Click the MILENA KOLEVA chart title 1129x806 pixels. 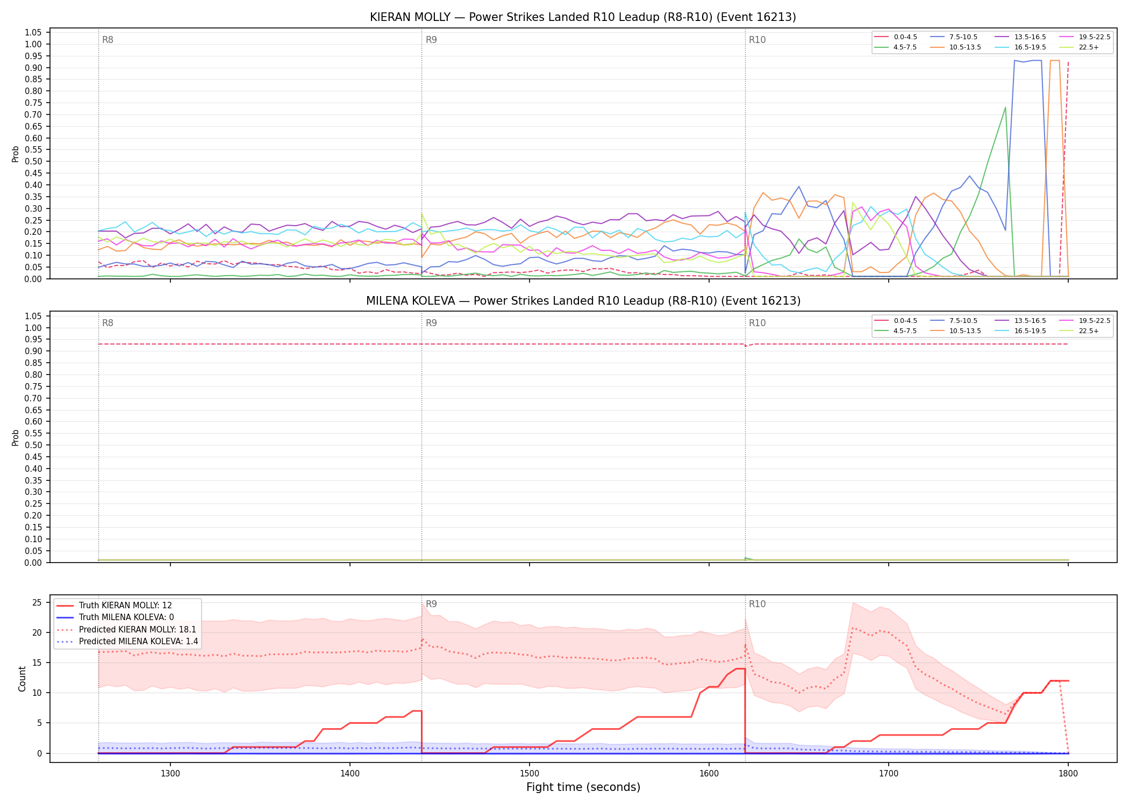click(583, 301)
